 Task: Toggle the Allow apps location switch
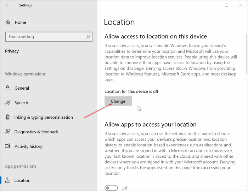[x=111, y=188]
